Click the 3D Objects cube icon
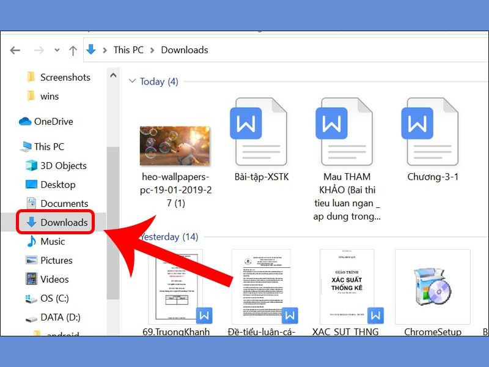489x367 pixels. (x=31, y=165)
